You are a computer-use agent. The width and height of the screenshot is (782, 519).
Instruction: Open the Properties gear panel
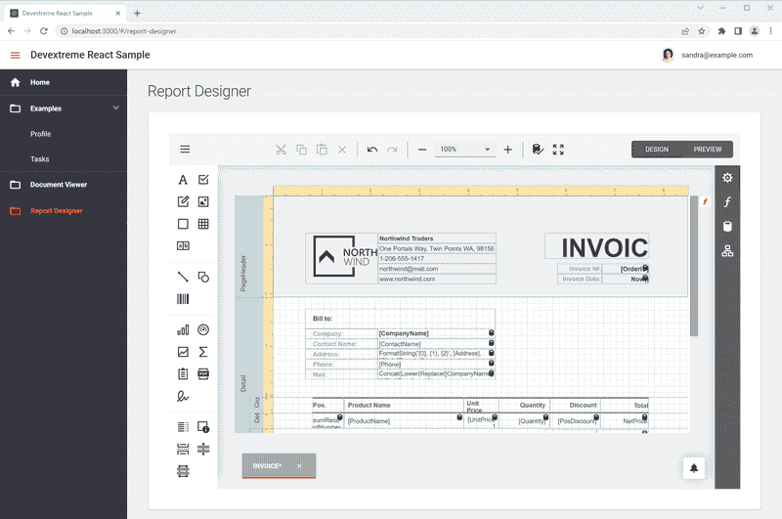[727, 178]
